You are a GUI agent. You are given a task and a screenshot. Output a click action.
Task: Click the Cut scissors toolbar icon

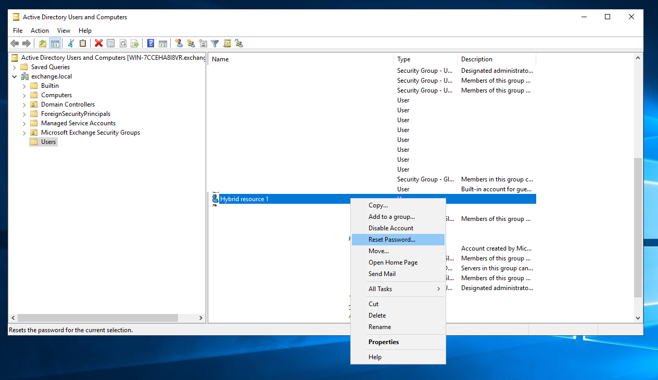71,43
